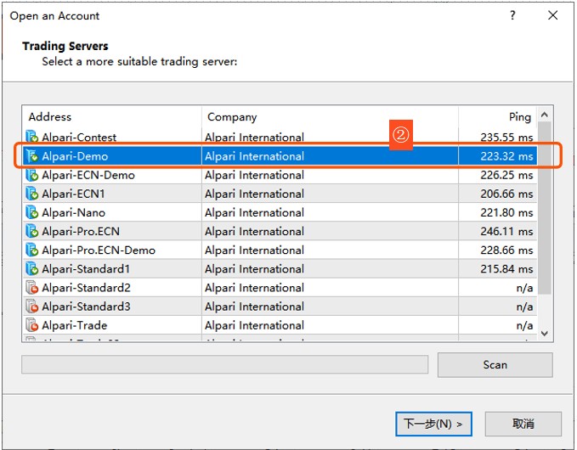This screenshot has height=450, width=577.
Task: Select the Alpari-Demo server name
Action: click(x=75, y=156)
